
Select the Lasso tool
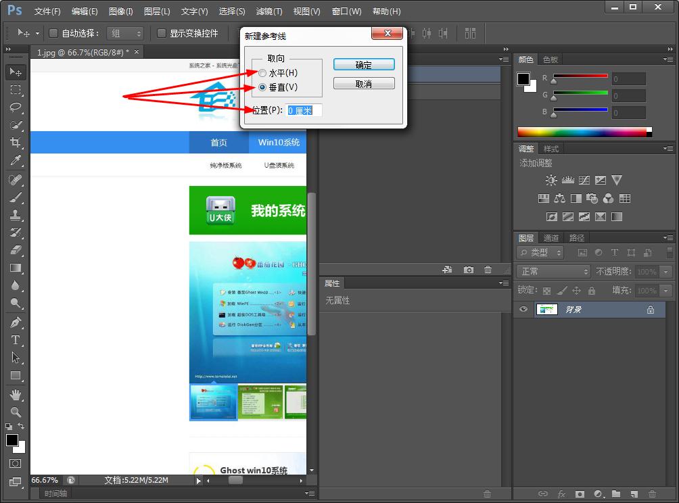[16, 107]
